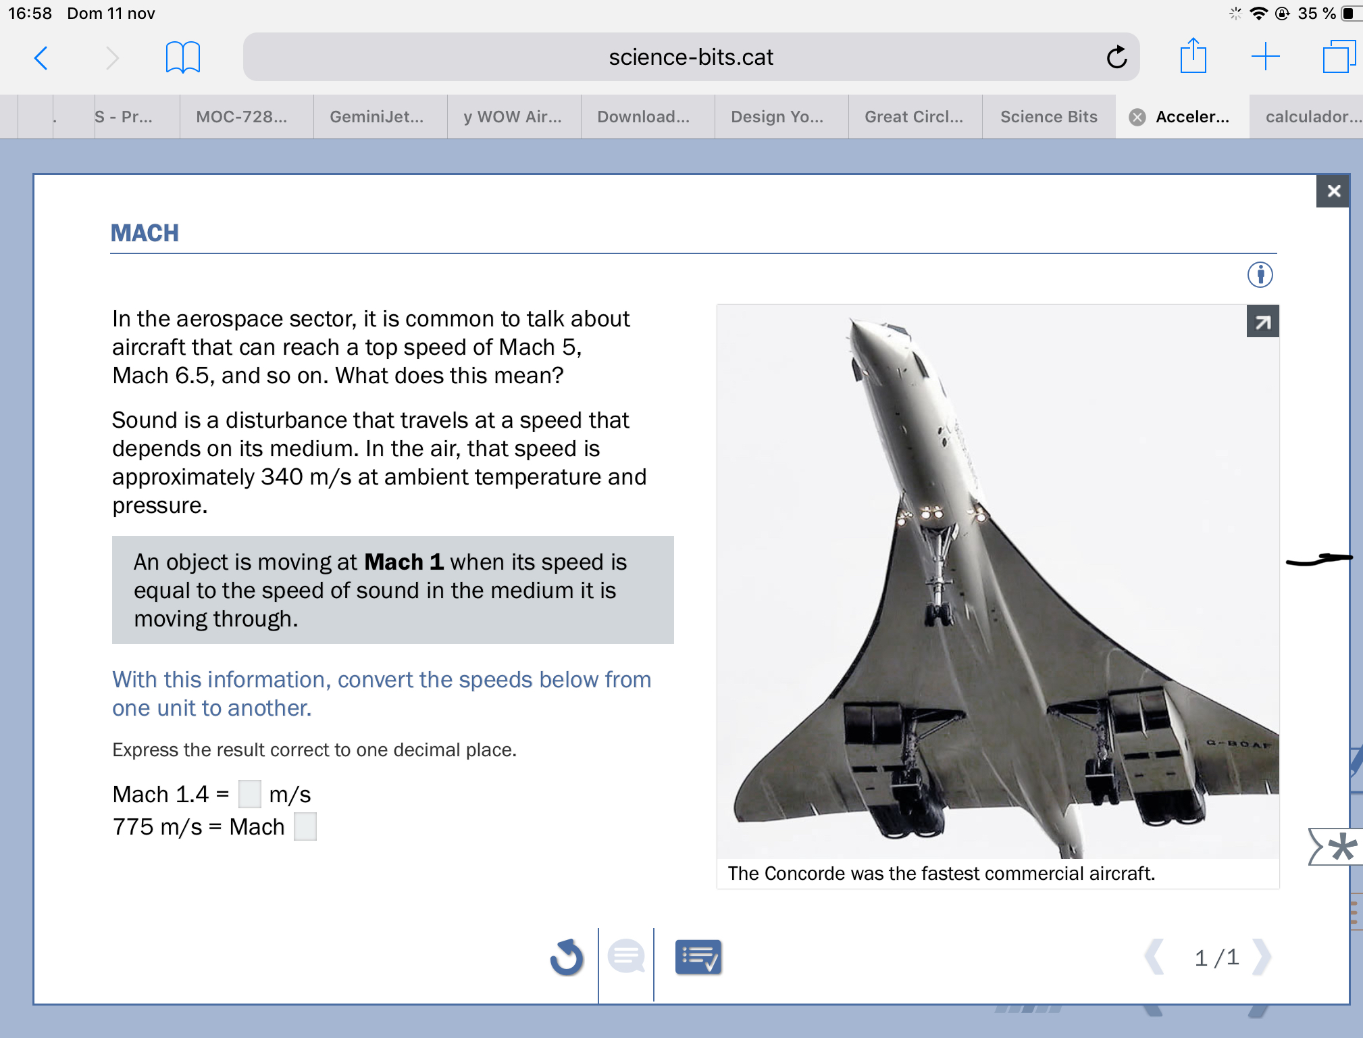Close the MACH exercise popup

point(1333,191)
